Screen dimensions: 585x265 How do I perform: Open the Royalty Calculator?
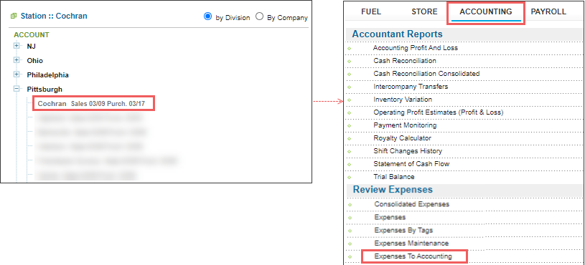coord(402,138)
